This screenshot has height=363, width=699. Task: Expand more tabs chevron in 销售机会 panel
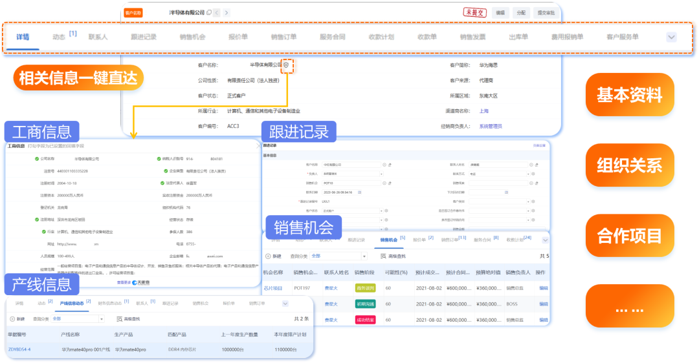pos(545,240)
